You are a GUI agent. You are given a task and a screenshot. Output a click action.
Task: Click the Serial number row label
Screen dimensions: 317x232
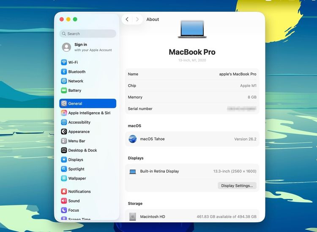140,109
